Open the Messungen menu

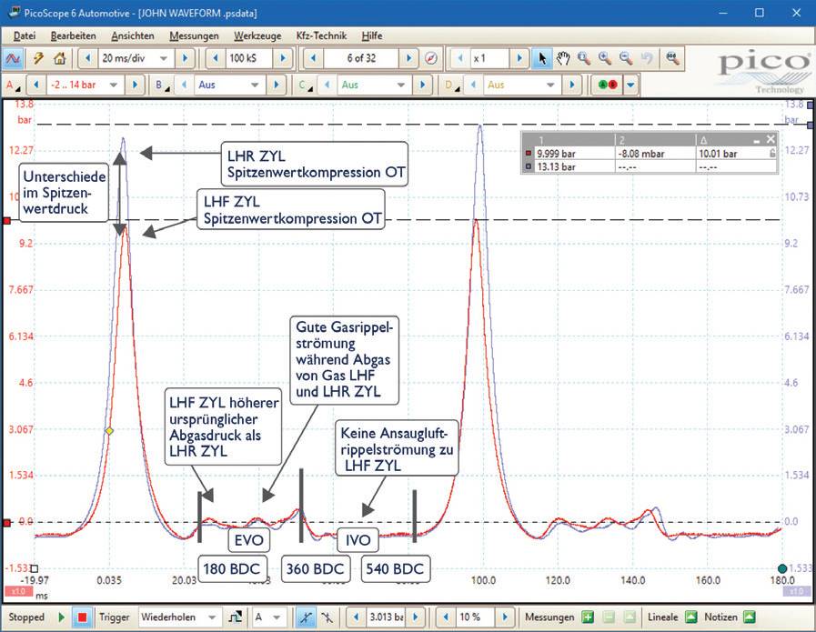pos(194,35)
